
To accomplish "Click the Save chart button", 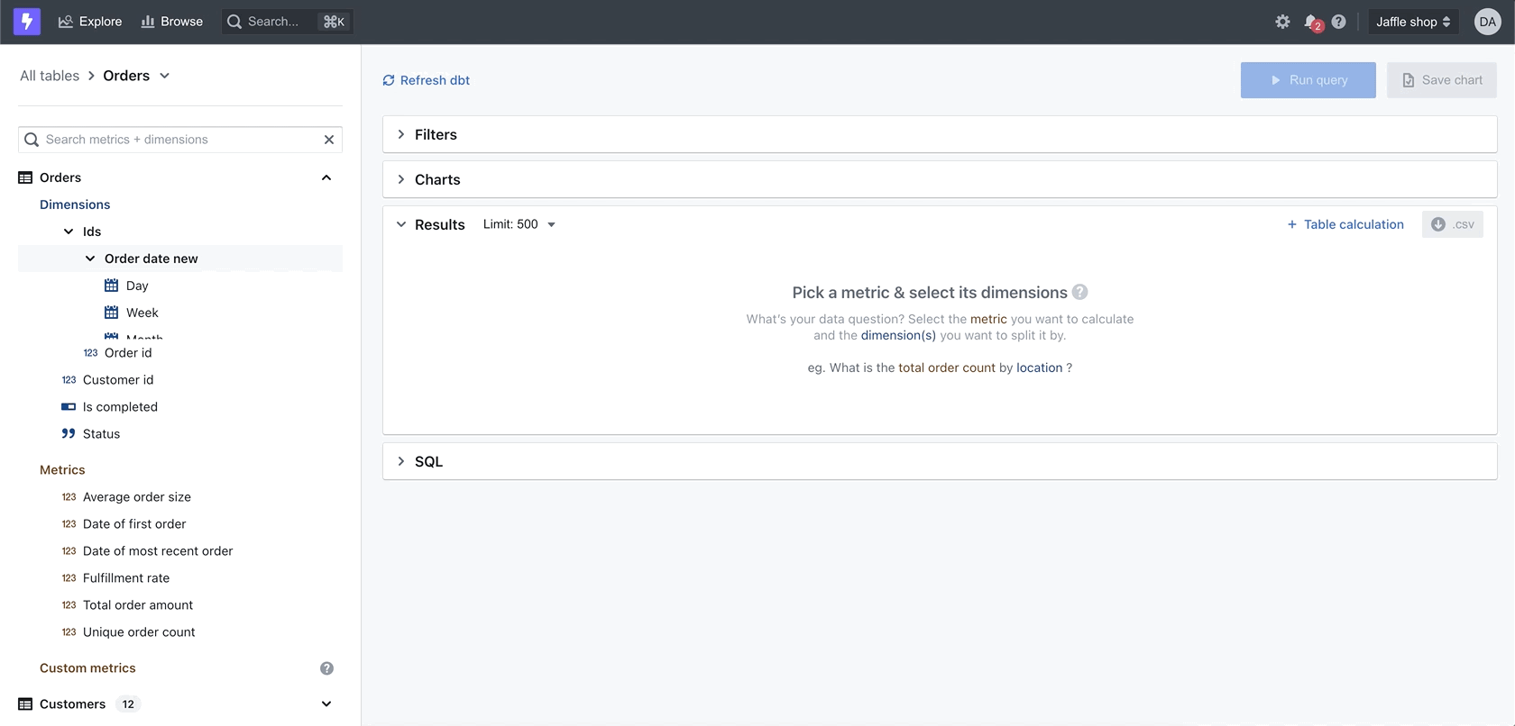I will point(1442,80).
